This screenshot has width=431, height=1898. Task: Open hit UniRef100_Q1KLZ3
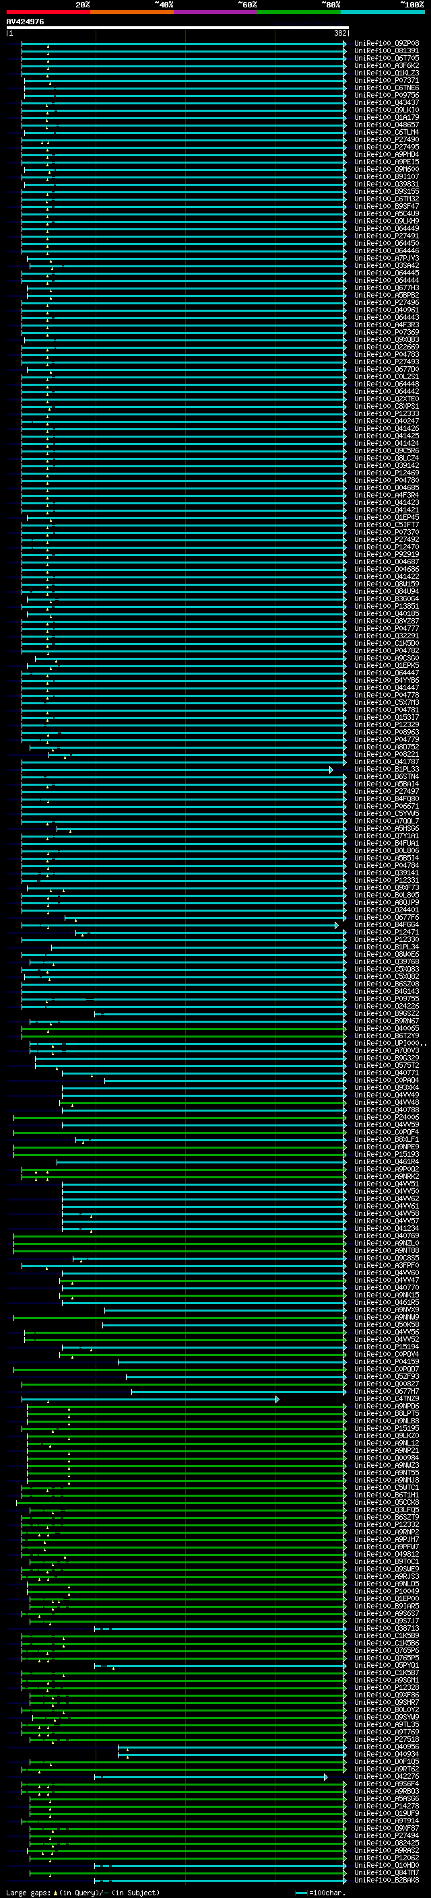click(387, 73)
